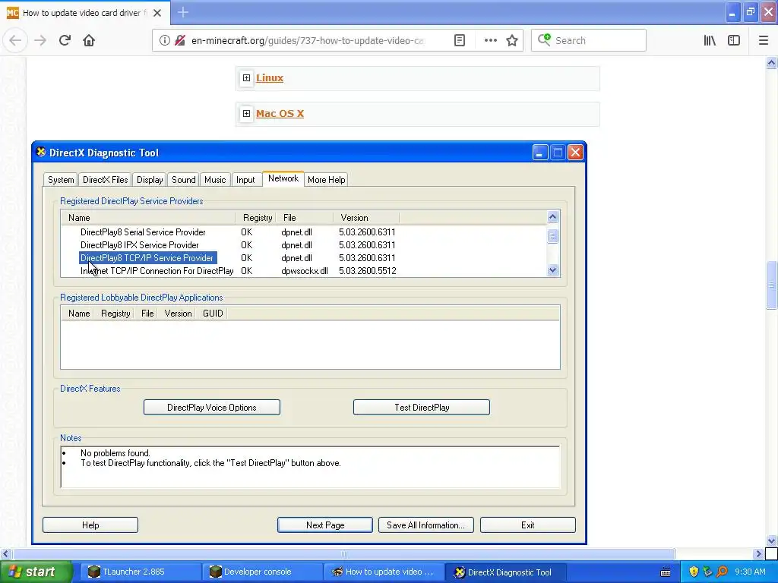Open page actions three-dot menu
Screen dimensions: 778x583
(x=490, y=40)
